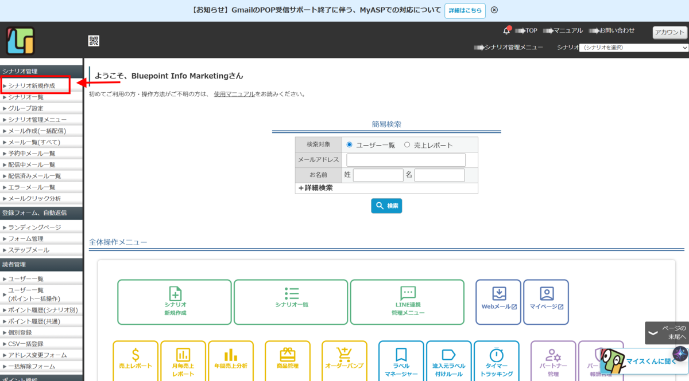Open the マイページ tile

pos(546,303)
